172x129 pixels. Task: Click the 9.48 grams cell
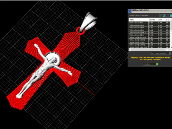153,35
